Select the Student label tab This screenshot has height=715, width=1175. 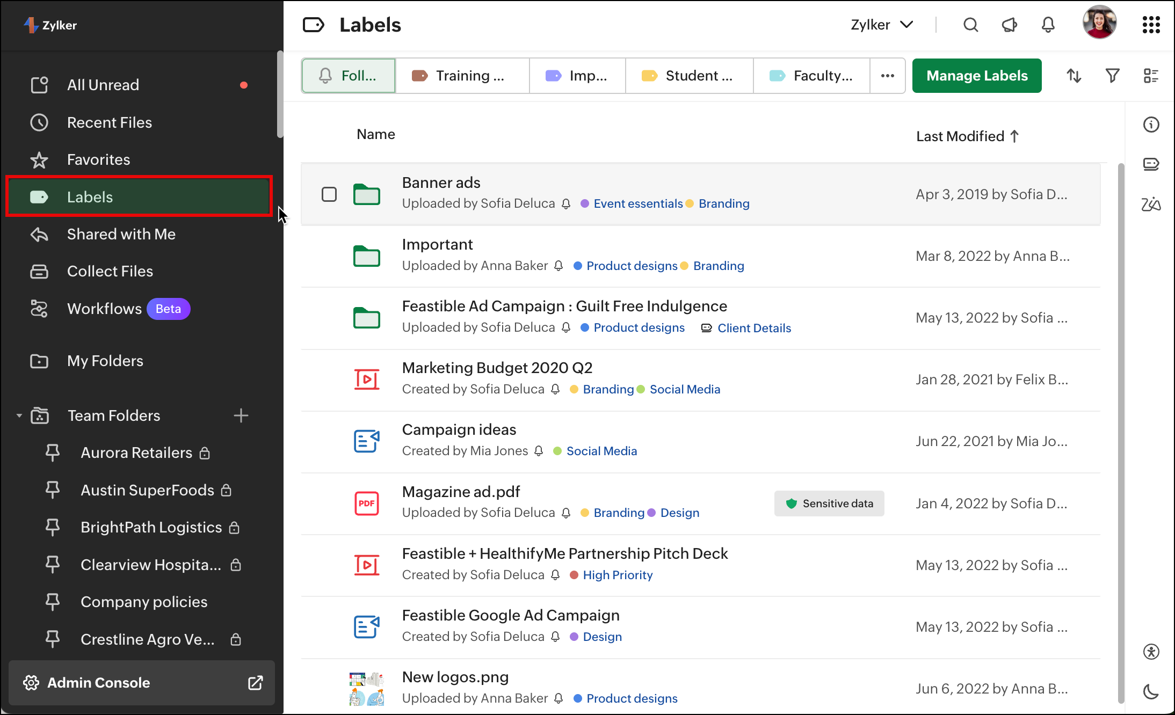(x=690, y=76)
